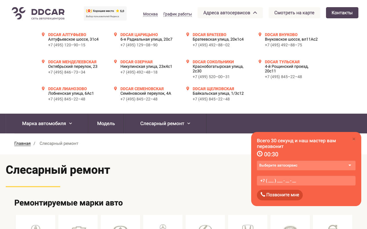Click the address 'Семёновский переулок, 4А'
This screenshot has width=367, height=229.
pos(146,93)
